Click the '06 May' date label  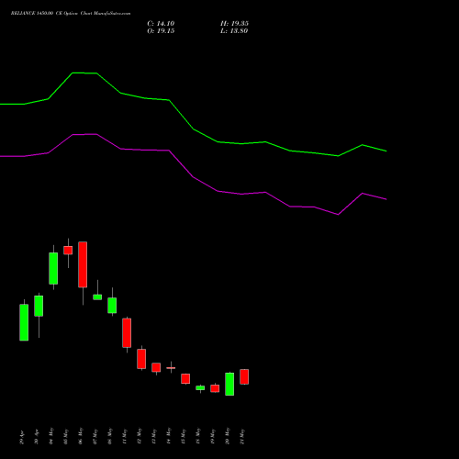click(81, 436)
